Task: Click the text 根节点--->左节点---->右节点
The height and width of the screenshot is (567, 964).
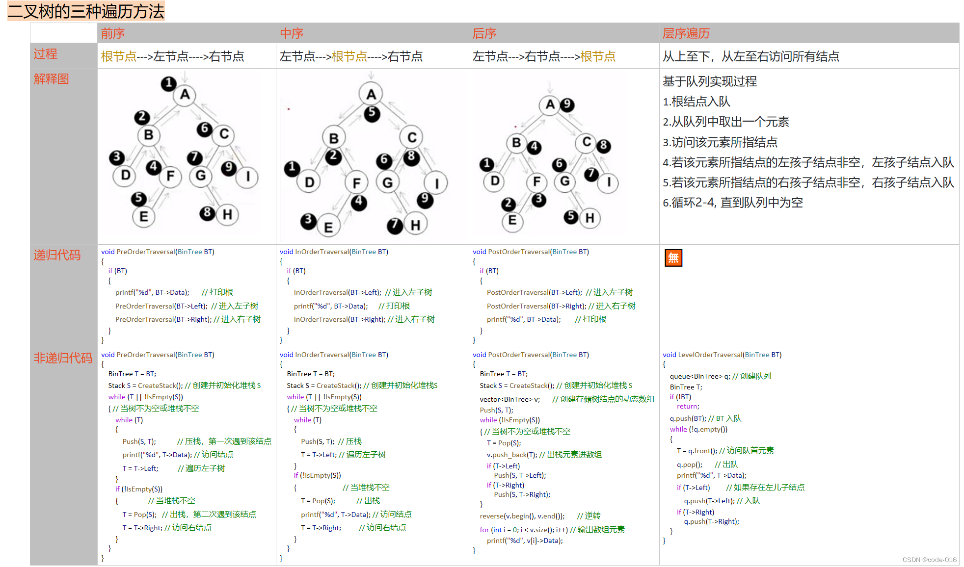Action: (x=172, y=56)
